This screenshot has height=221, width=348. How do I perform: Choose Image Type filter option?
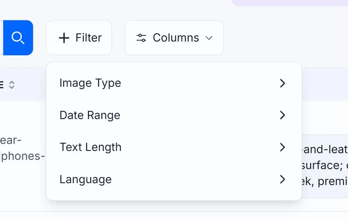click(174, 83)
